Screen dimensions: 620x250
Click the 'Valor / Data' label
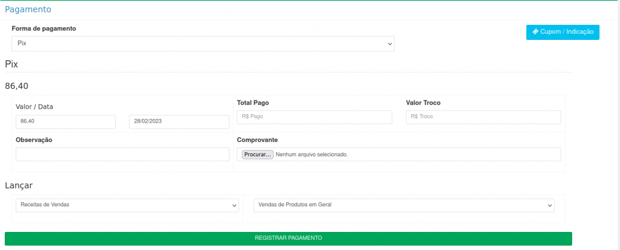click(35, 107)
